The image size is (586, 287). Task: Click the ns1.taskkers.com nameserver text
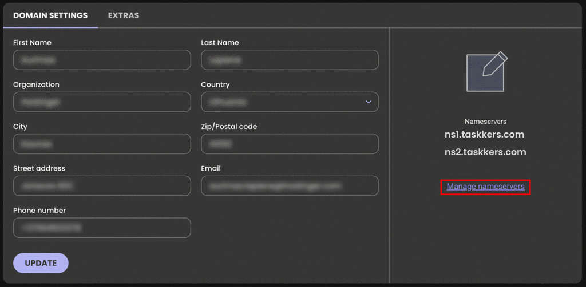click(x=484, y=135)
